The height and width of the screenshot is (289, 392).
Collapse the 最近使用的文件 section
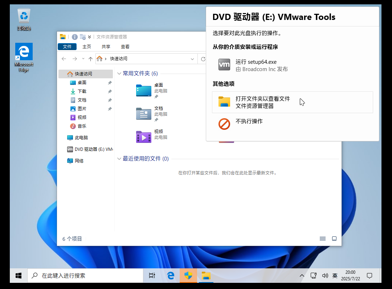point(119,159)
